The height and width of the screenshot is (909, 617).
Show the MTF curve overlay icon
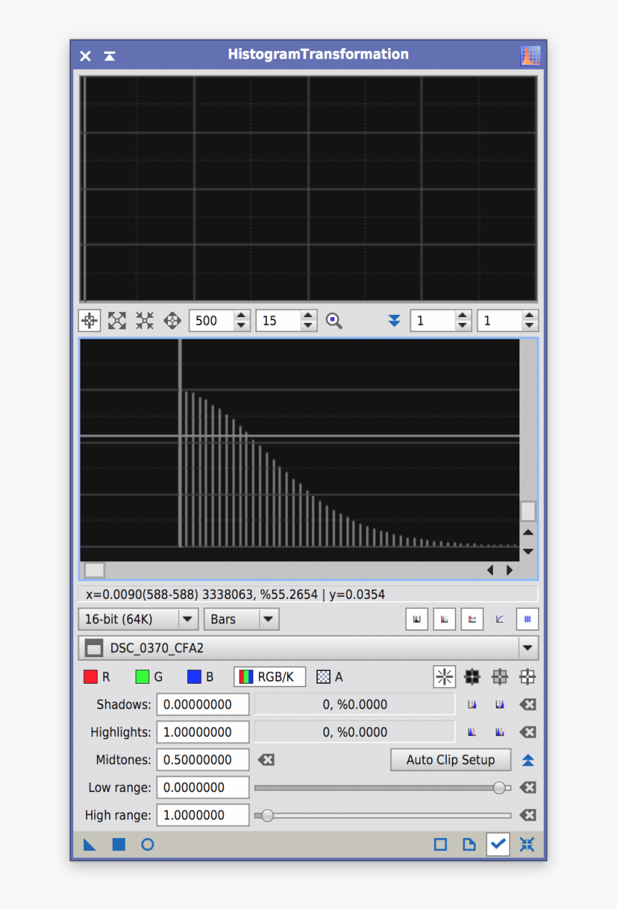(500, 619)
